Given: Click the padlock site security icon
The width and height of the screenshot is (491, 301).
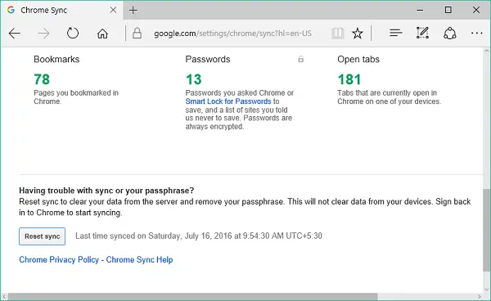Looking at the screenshot, I should pos(137,33).
